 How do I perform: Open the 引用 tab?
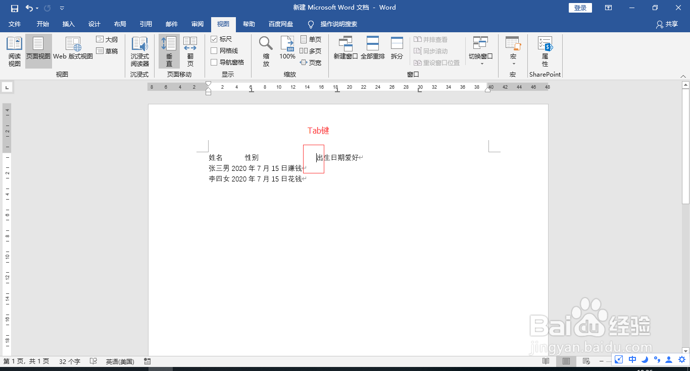point(146,24)
